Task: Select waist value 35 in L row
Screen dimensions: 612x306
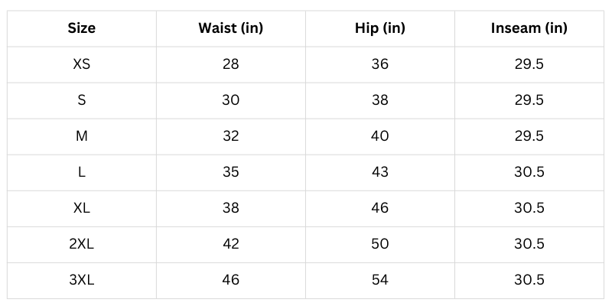Action: tap(230, 172)
